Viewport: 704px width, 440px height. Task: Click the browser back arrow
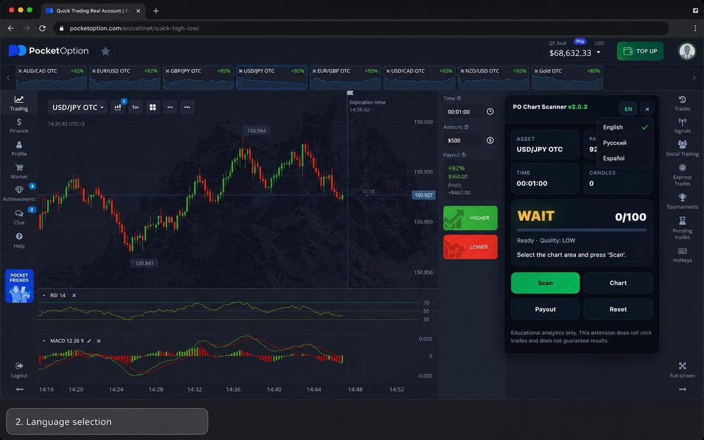[x=10, y=28]
